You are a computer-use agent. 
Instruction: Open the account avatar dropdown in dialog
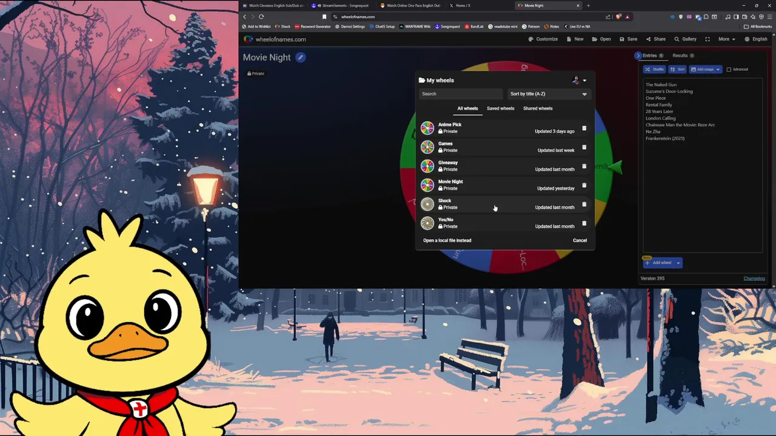pyautogui.click(x=579, y=81)
